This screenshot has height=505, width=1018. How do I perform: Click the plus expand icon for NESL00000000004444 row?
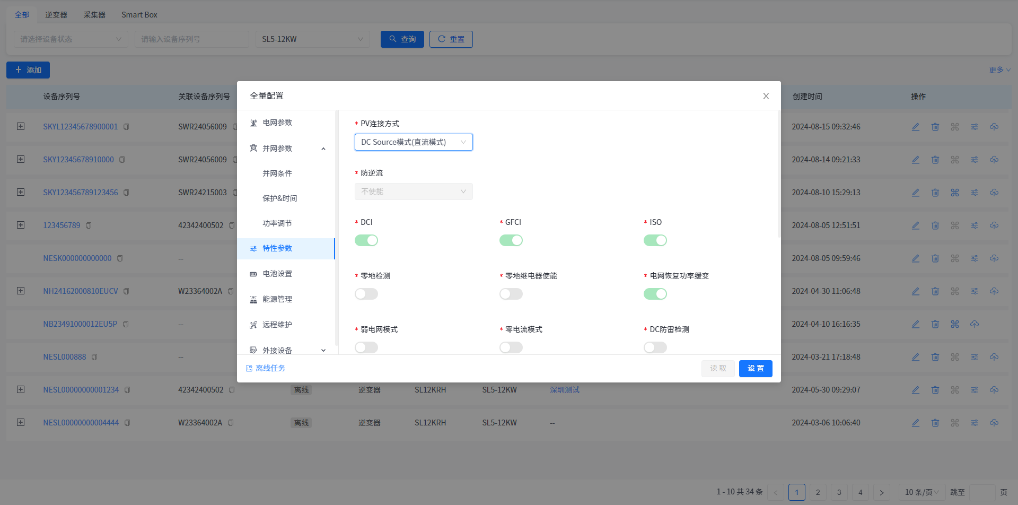tap(21, 422)
